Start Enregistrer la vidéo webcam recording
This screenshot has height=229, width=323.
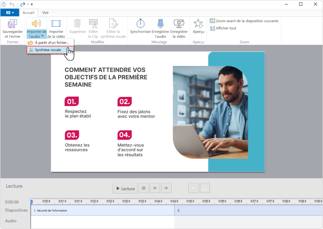(179, 23)
